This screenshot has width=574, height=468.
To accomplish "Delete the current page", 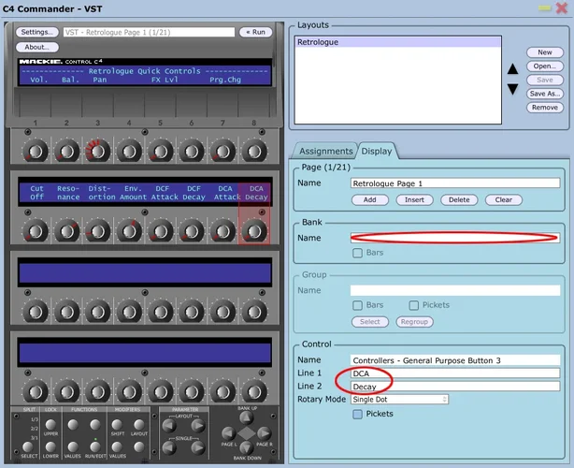I will point(459,199).
